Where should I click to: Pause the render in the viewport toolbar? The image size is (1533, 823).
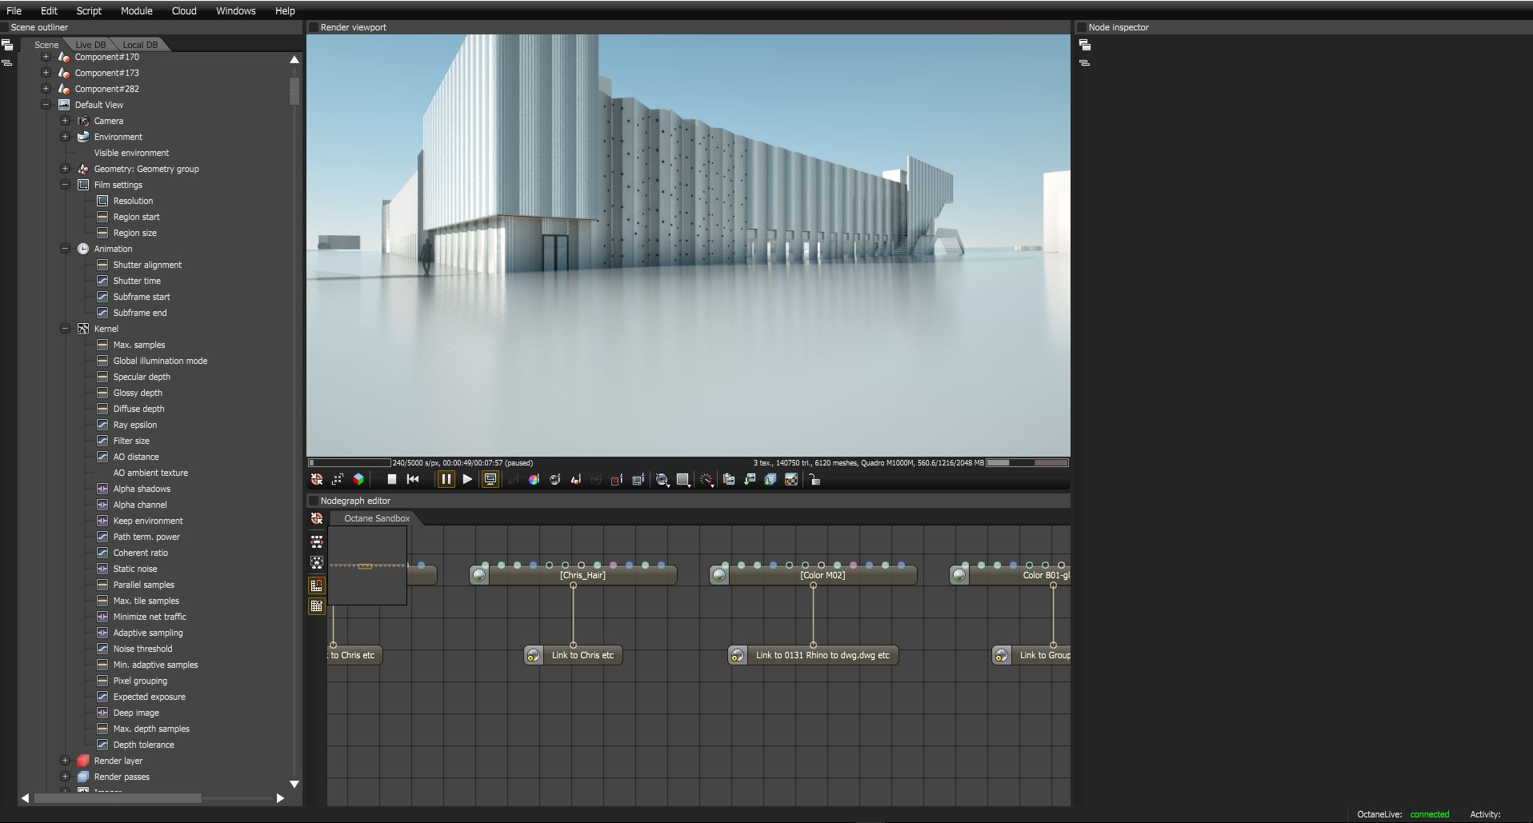[446, 480]
